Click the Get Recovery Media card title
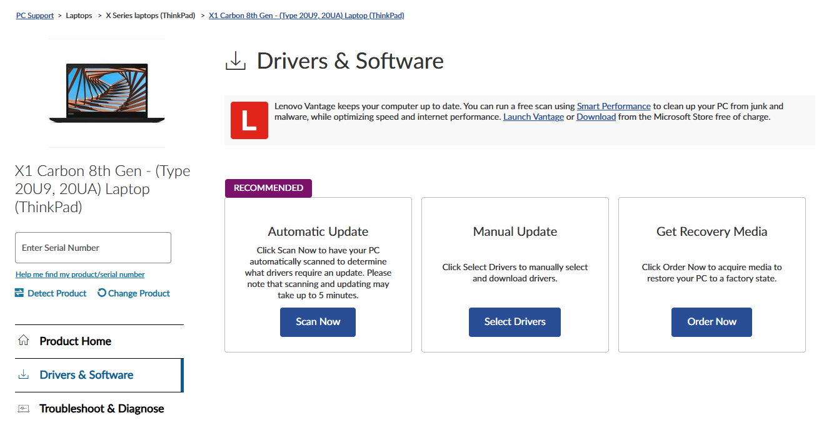 click(712, 231)
